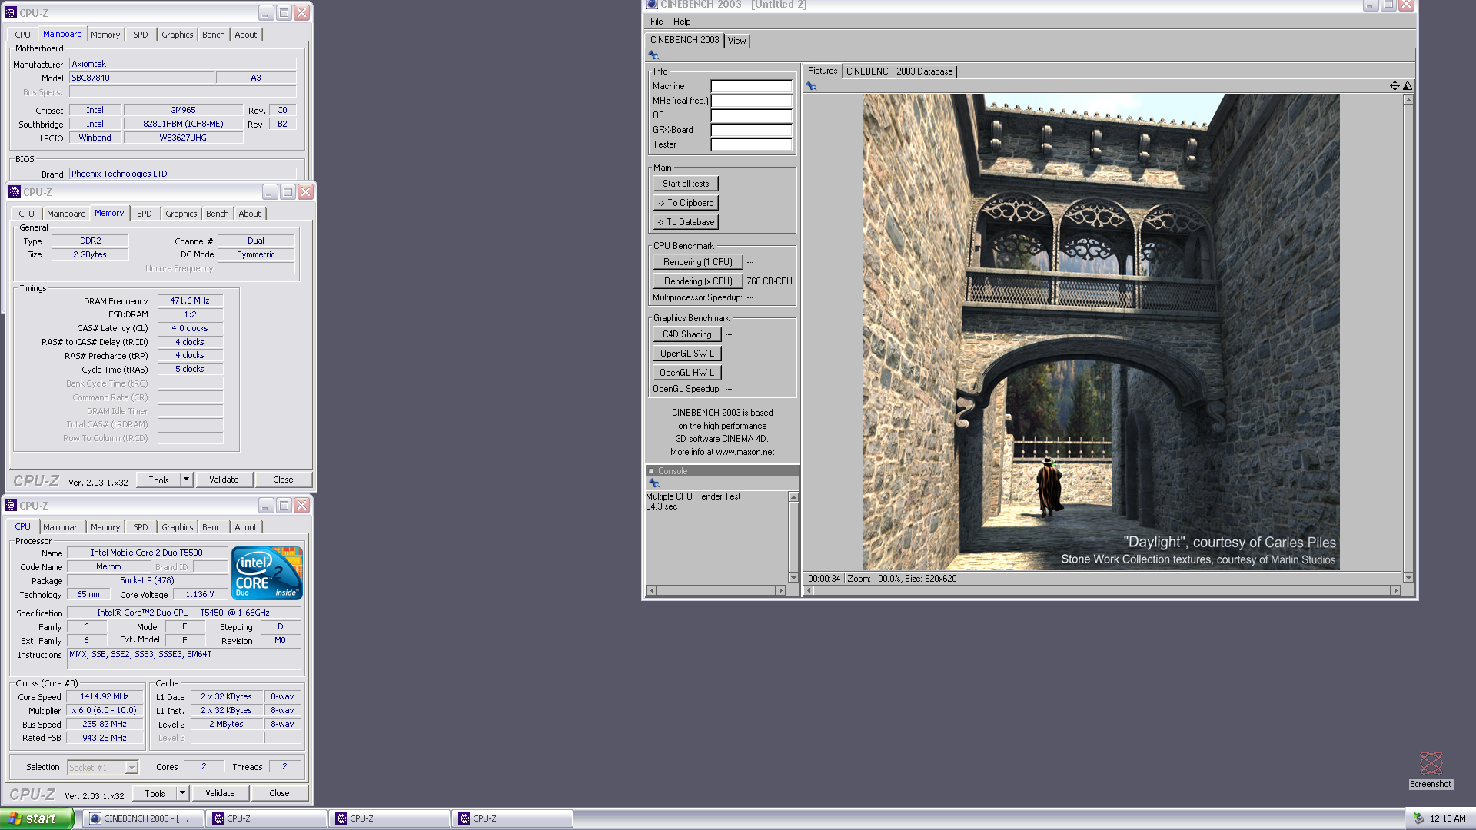Click Close in the Memory CPU-Z window

pos(283,480)
